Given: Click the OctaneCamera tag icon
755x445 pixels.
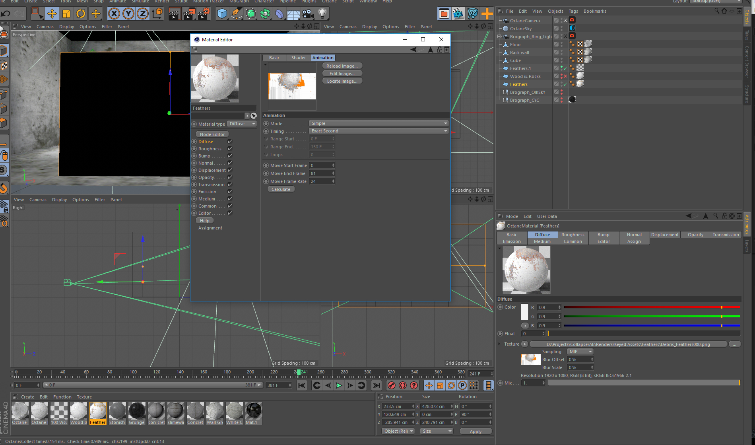Looking at the screenshot, I should (x=572, y=20).
